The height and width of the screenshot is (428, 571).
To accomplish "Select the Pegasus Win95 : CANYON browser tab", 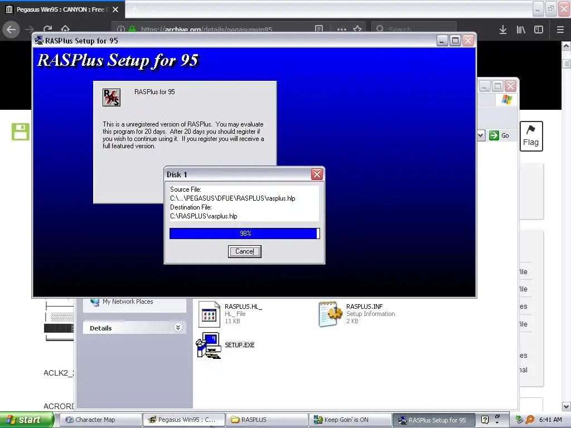I will tap(62, 9).
